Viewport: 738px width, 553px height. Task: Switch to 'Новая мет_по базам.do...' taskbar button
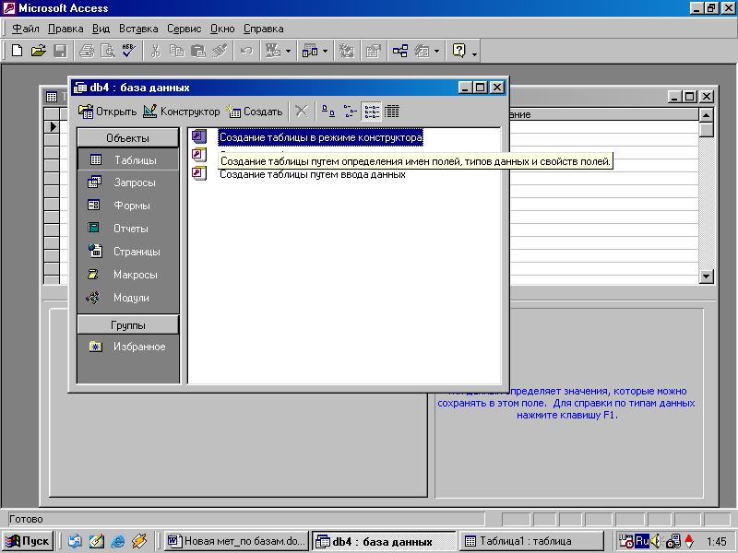[237, 541]
